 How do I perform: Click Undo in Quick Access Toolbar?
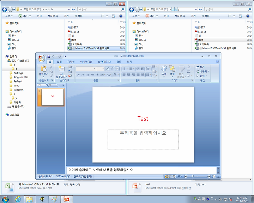pyautogui.click(x=53, y=56)
